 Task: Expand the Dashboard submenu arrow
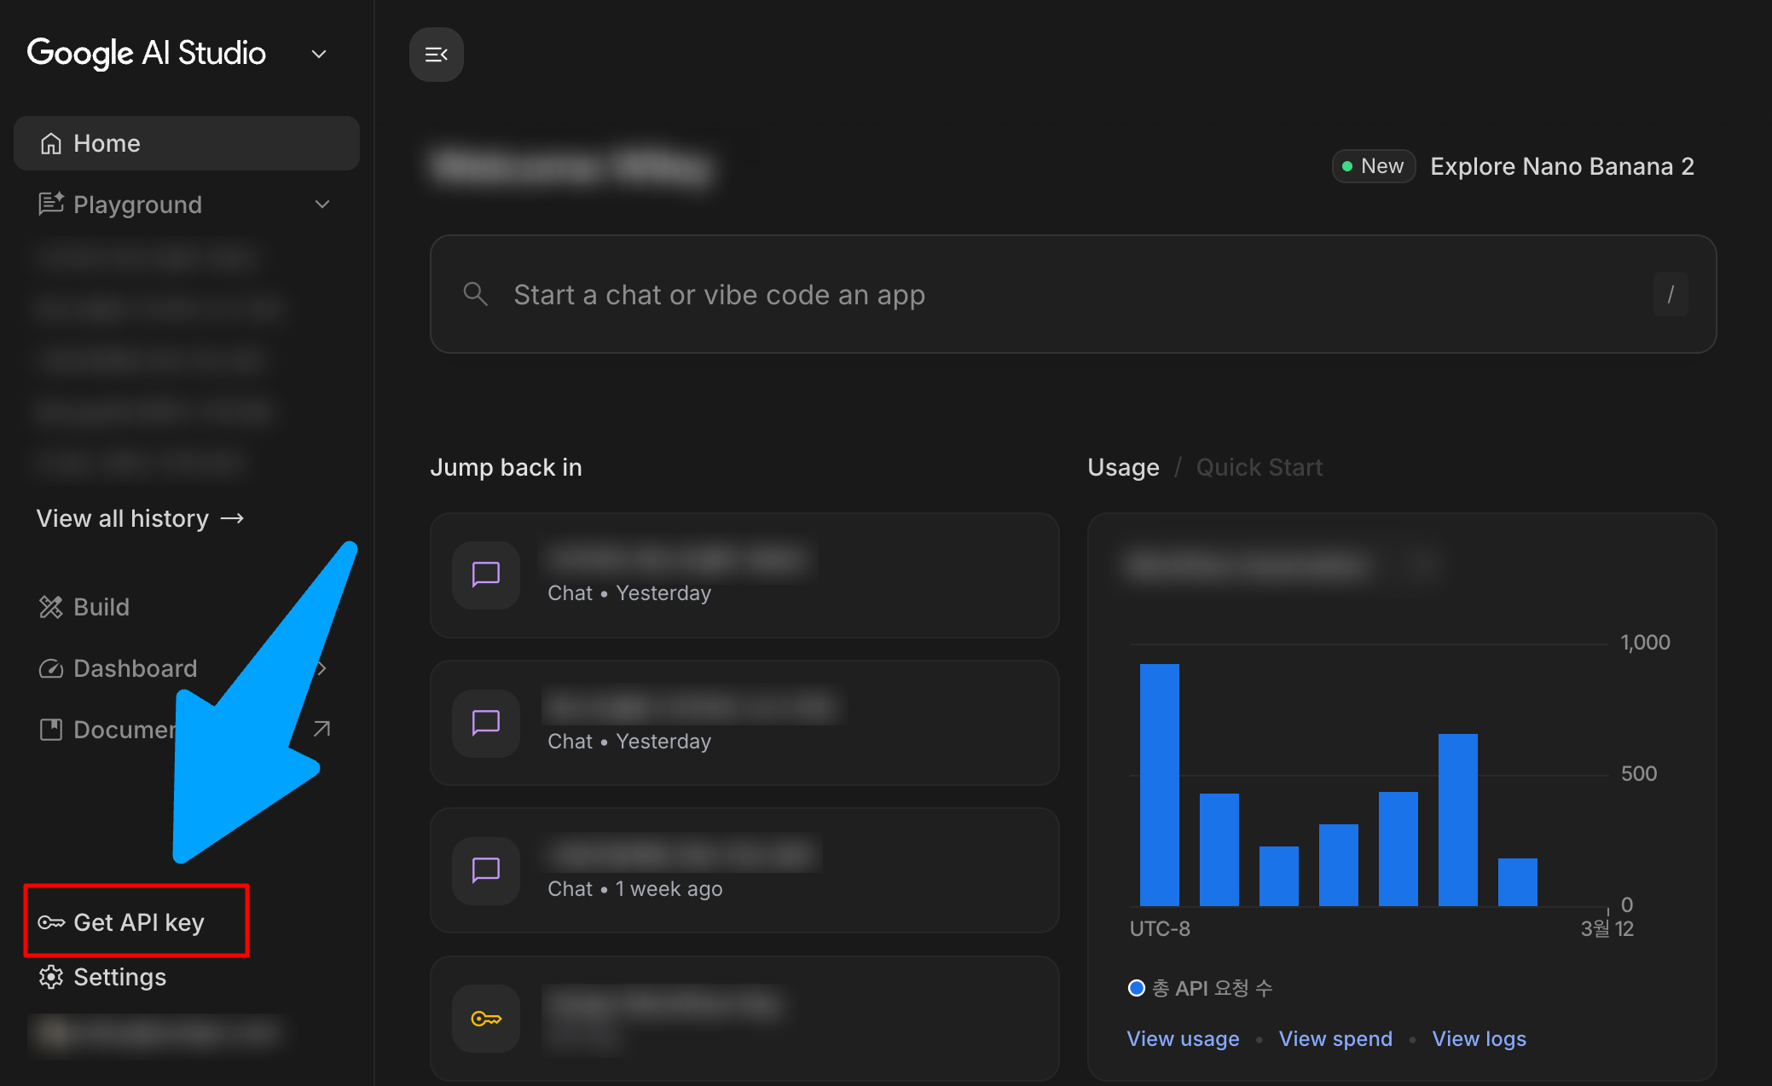point(322,668)
